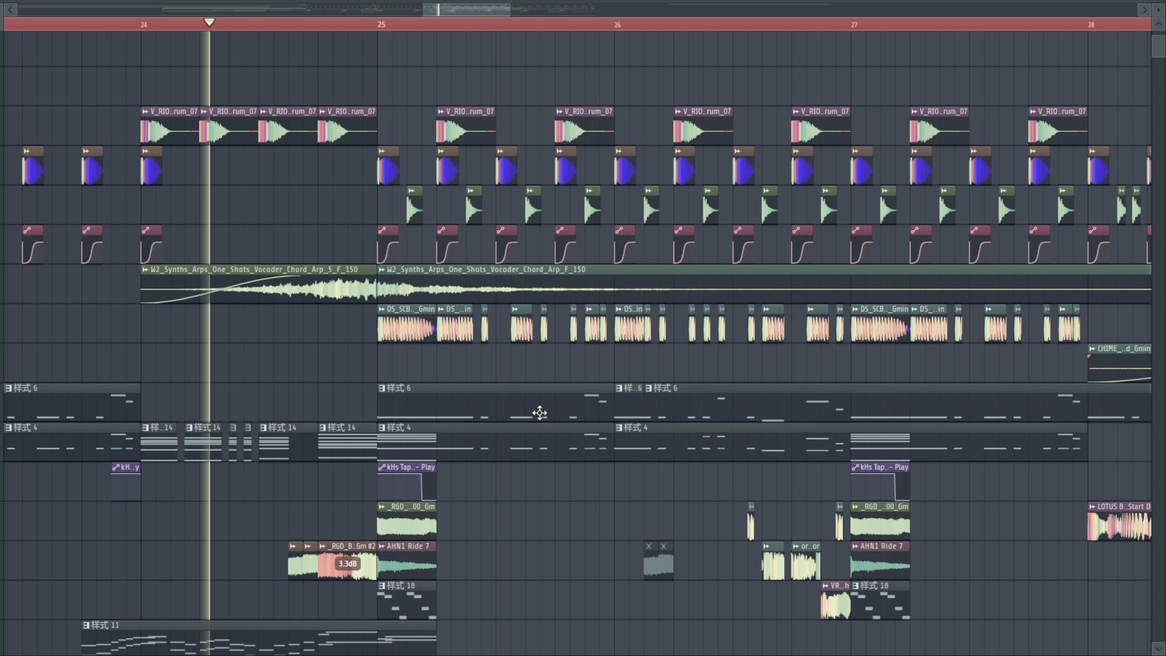Click automation icon on first kHs Tap Play clip
Screen dimensions: 1166x656
(382, 467)
